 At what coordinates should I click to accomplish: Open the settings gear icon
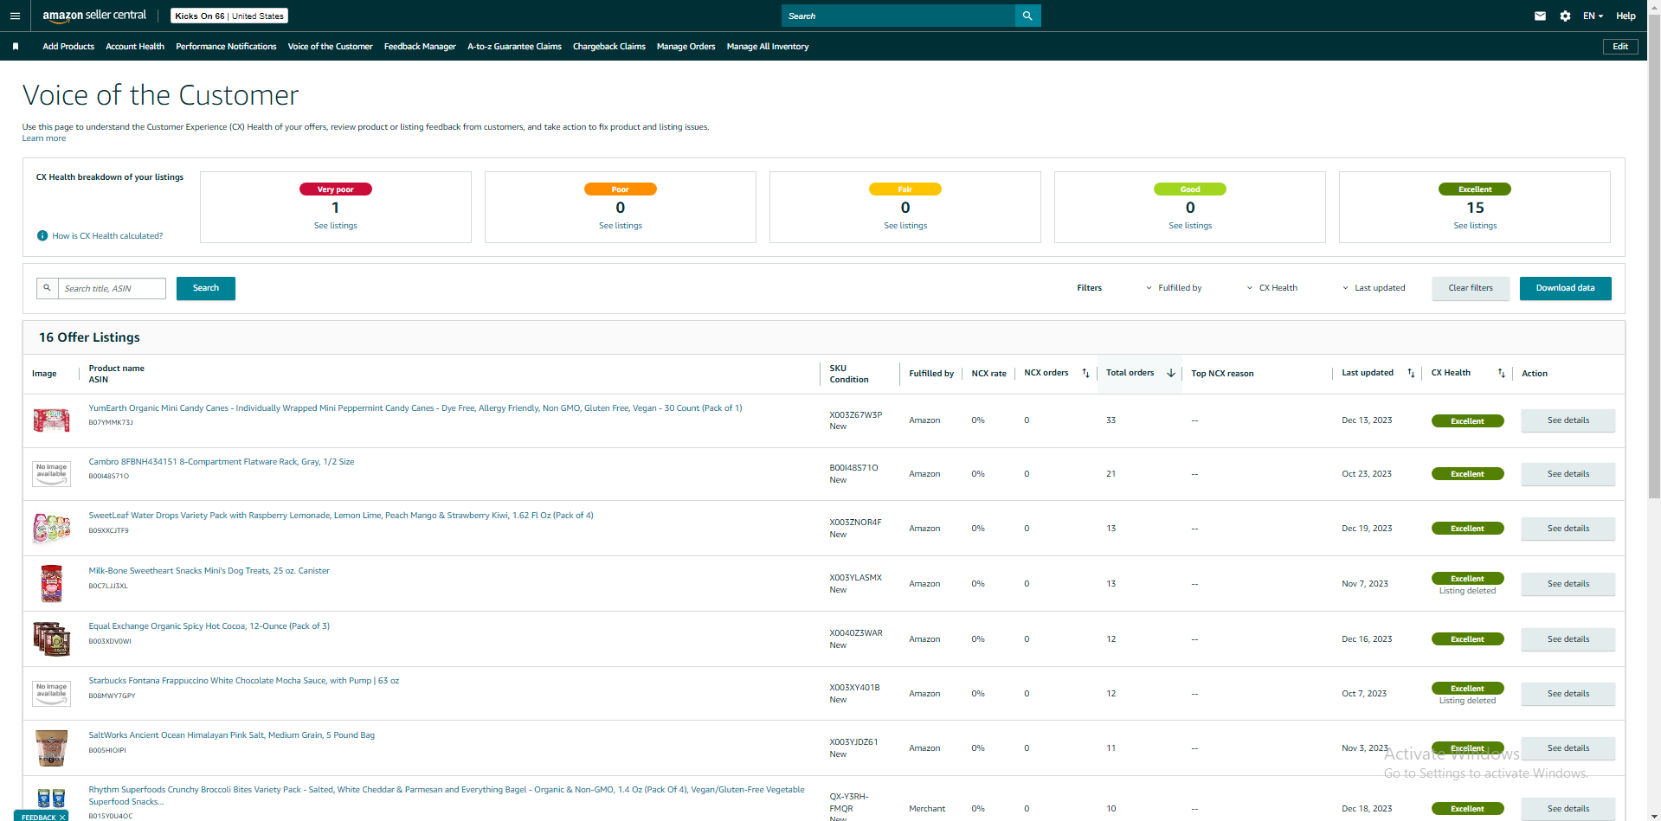1565,16
